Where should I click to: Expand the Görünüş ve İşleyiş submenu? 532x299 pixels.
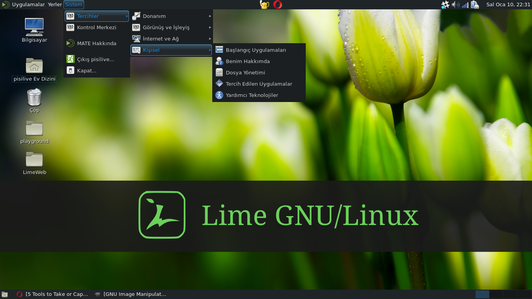click(171, 27)
